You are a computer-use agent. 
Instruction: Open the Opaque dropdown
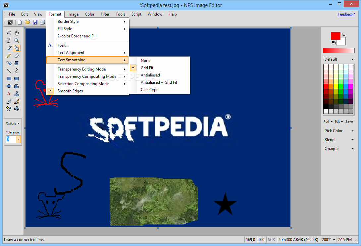pos(339,149)
